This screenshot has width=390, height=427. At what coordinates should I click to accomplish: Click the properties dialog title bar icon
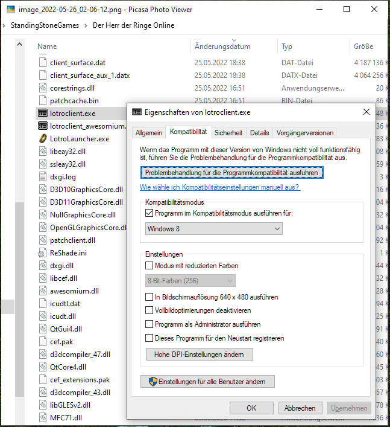point(137,112)
